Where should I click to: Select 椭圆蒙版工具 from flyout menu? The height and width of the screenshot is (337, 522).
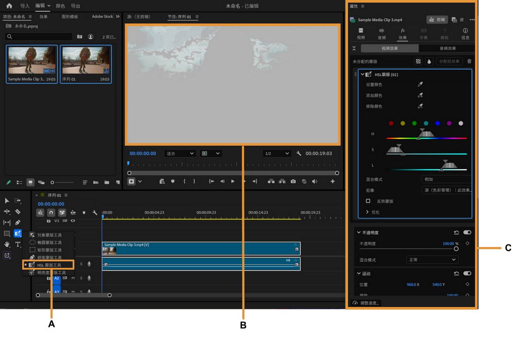[x=45, y=243]
